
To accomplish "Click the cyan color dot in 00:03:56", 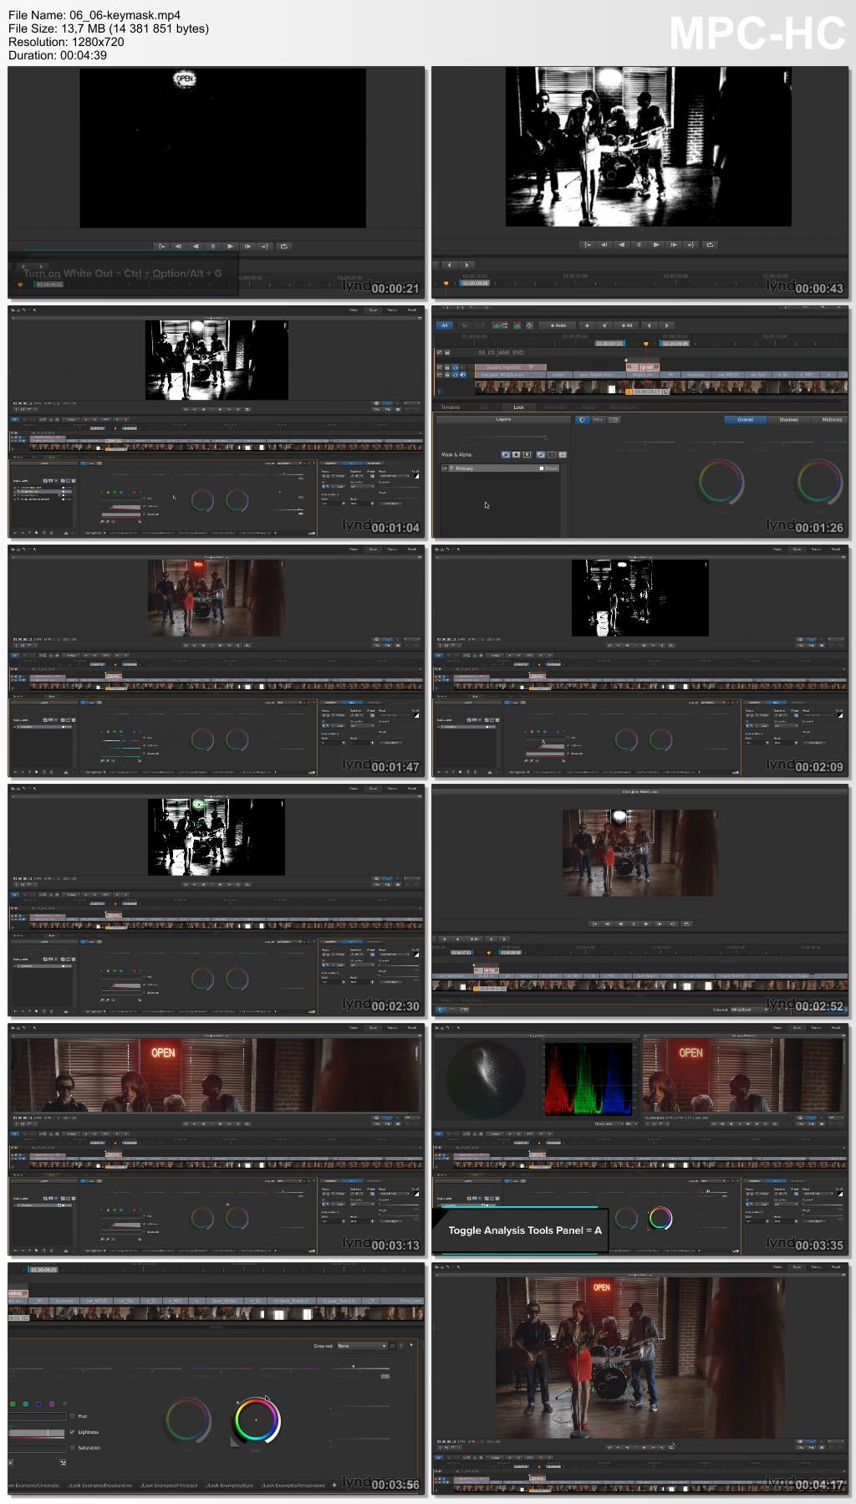I will (25, 1404).
